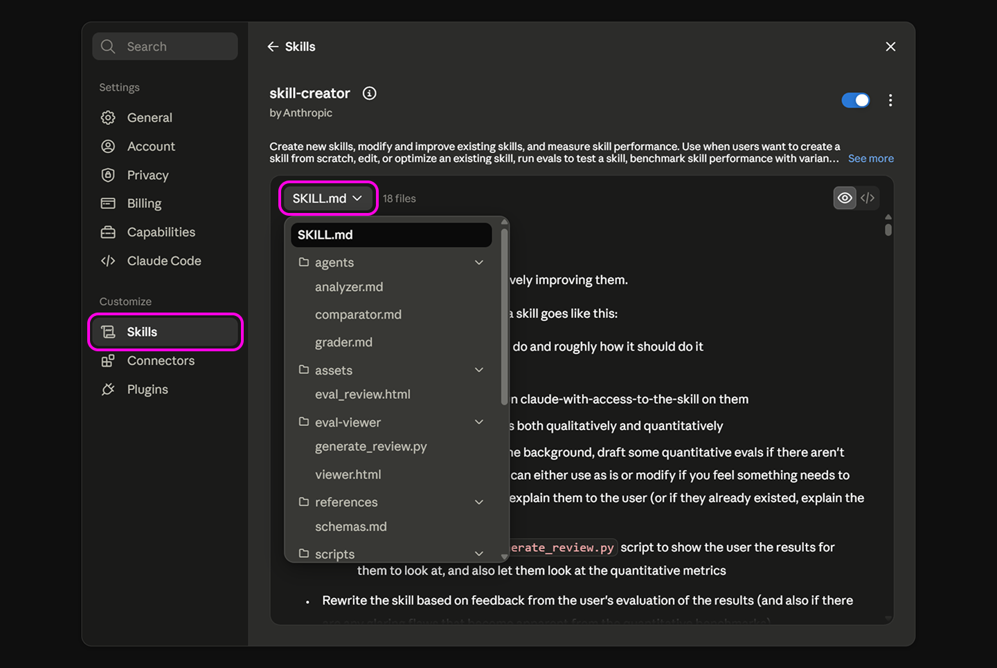
Task: Click the by Anthropic text
Action: click(x=301, y=113)
